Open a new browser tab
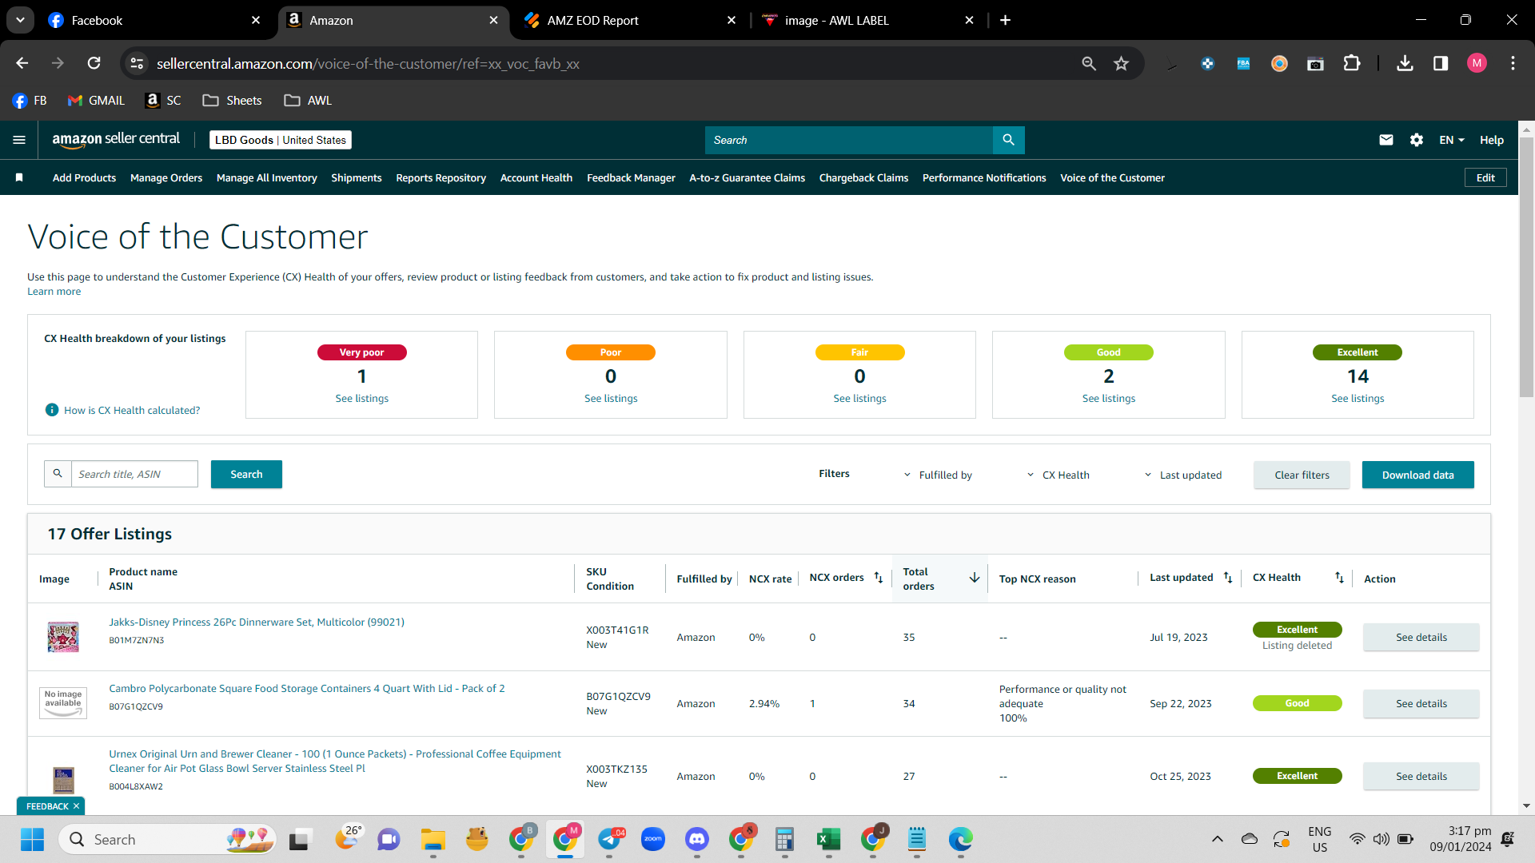 coord(1005,20)
